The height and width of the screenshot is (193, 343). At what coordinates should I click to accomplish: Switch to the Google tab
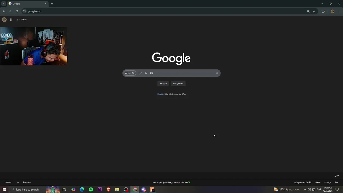[27, 4]
